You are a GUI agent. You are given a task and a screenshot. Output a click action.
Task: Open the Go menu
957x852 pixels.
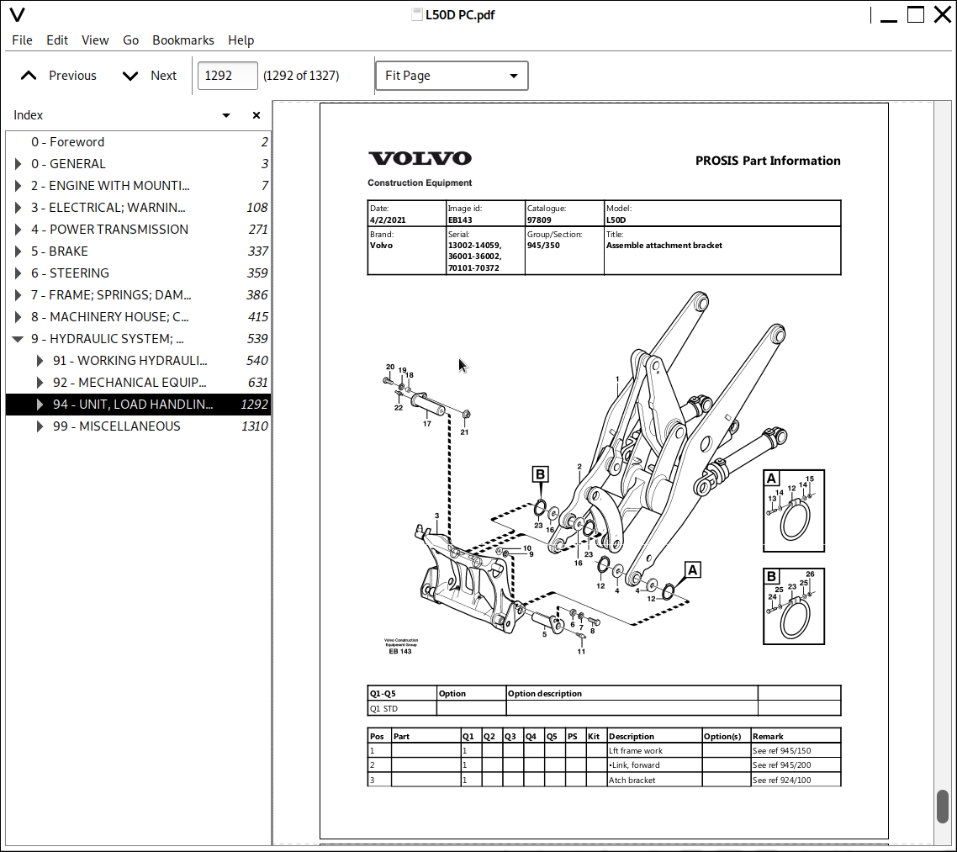tap(130, 40)
